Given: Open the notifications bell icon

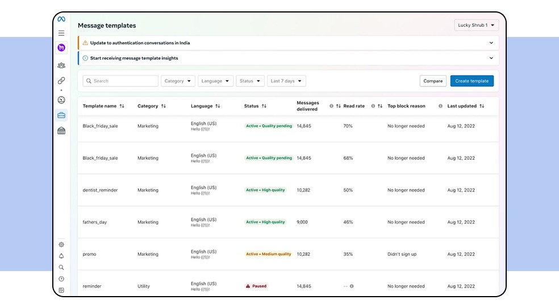Looking at the screenshot, I should [61, 256].
